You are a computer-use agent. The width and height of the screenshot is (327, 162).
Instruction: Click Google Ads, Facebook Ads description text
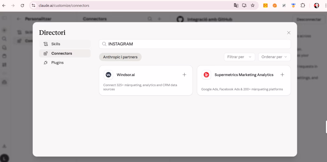242,89
